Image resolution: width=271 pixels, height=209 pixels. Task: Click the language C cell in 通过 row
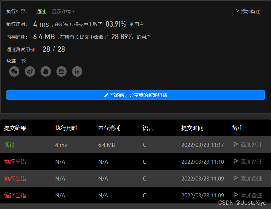(x=145, y=145)
